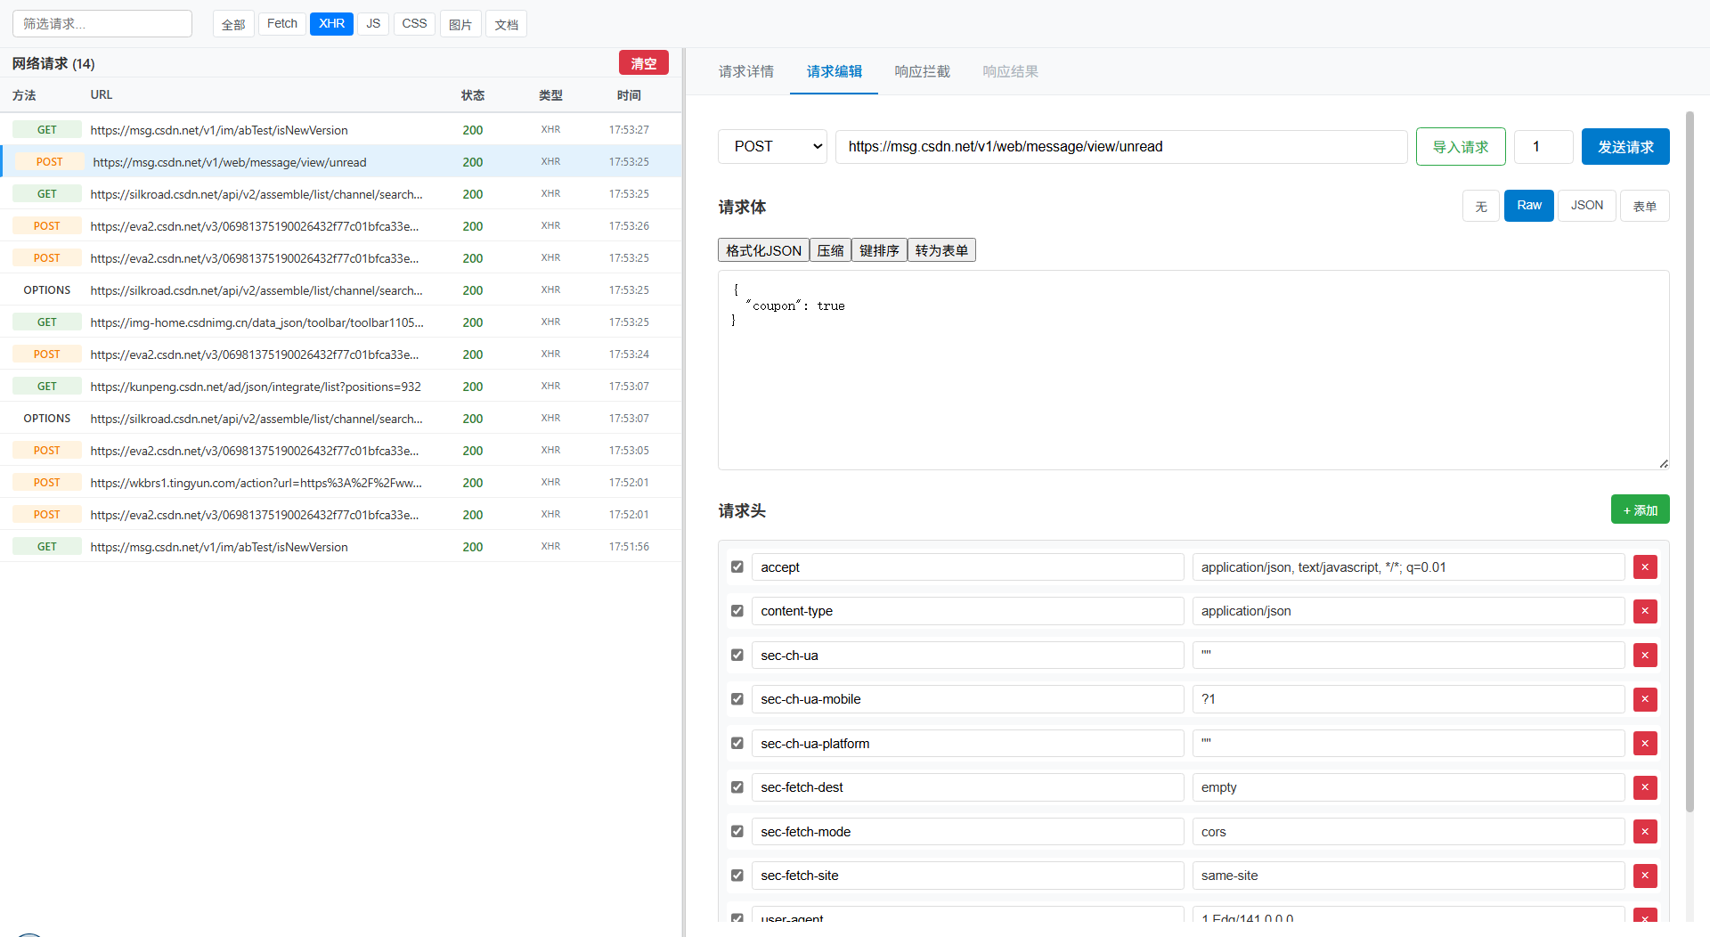Click the 导入请求 button
Image resolution: width=1710 pixels, height=937 pixels.
[1461, 147]
